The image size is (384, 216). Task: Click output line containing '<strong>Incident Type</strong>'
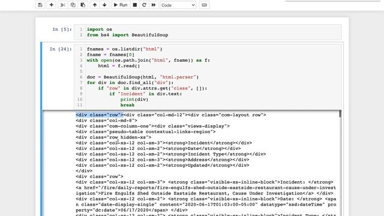pos(170,154)
